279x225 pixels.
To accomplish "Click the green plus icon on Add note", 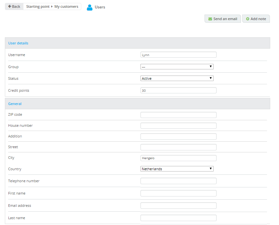I will [x=248, y=19].
